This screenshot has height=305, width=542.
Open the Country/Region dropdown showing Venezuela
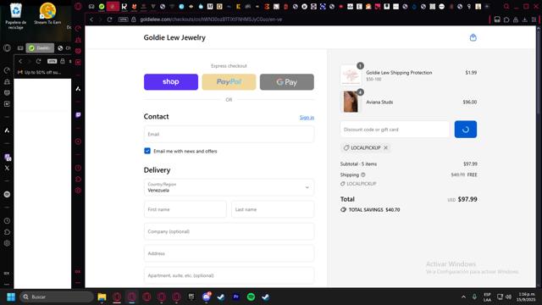[x=229, y=187]
